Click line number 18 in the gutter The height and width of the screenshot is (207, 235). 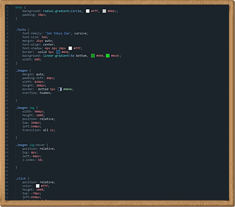pyautogui.click(x=7, y=71)
